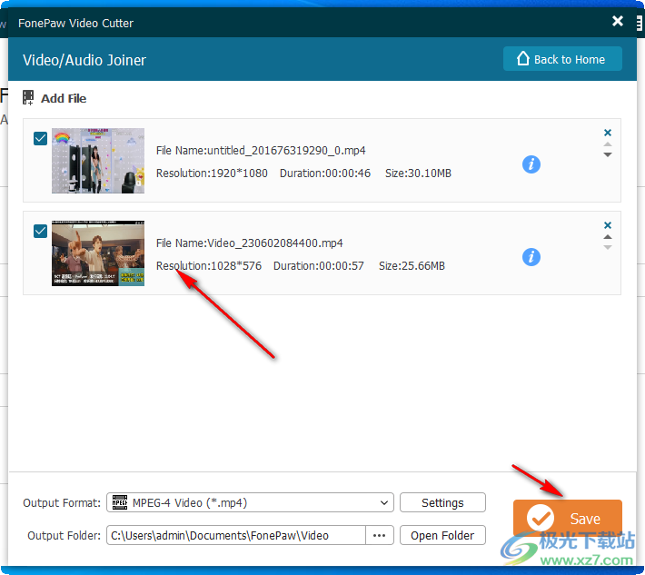645x575 pixels.
Task: Remove Video_230602084400.mp4 from the list
Action: (x=608, y=225)
